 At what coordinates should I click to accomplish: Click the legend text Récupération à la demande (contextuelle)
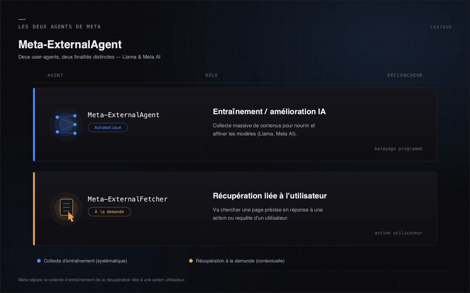[x=240, y=261]
